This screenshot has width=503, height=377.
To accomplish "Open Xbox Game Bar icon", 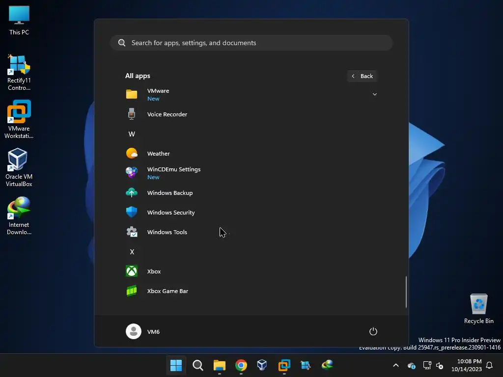I will 132,291.
